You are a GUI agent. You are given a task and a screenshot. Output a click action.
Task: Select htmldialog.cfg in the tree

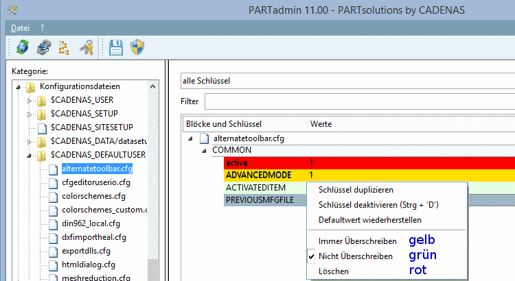click(89, 265)
